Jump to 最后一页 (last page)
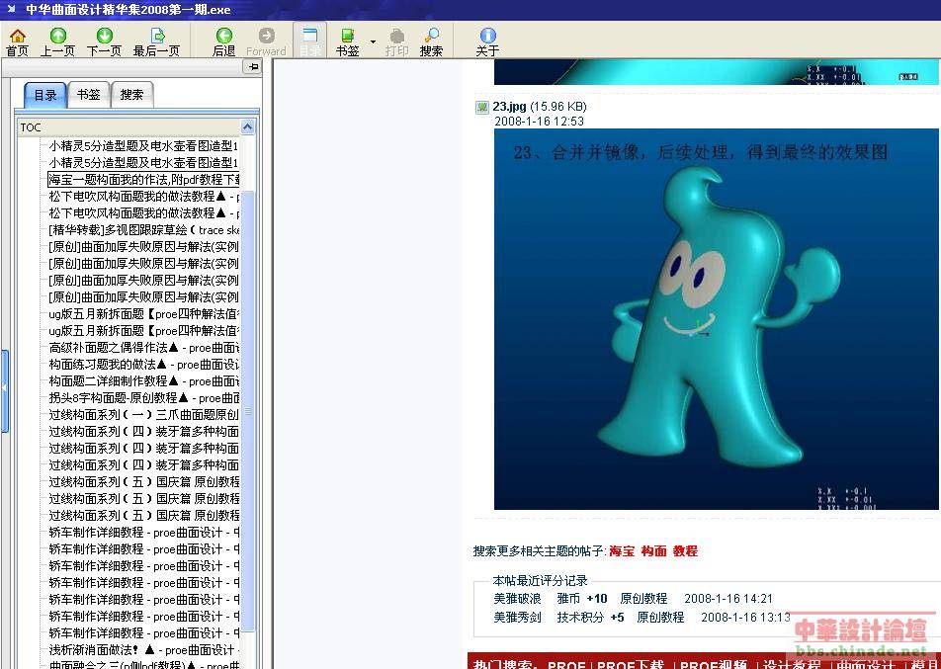 [156, 42]
